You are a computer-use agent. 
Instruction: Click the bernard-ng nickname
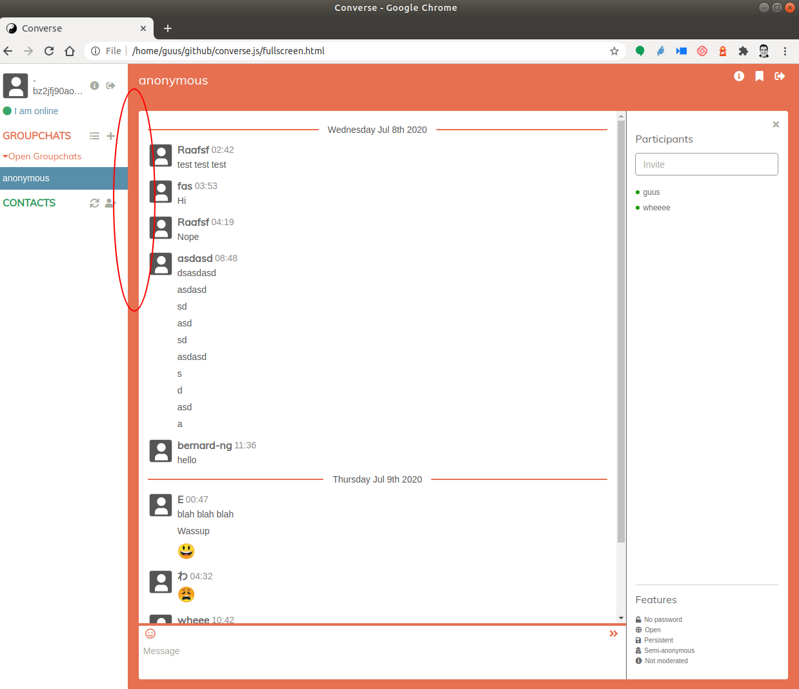[x=205, y=445]
